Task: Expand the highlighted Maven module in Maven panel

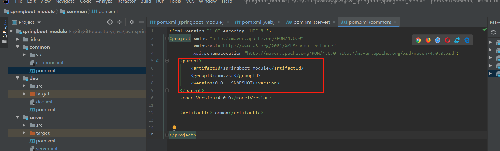Action: coord(490,73)
